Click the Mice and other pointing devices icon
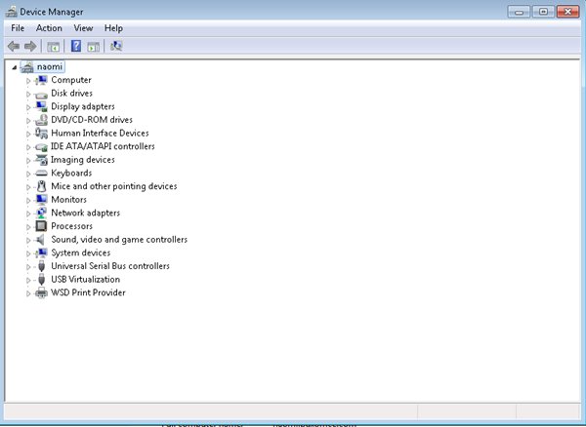The width and height of the screenshot is (586, 427). pos(41,186)
